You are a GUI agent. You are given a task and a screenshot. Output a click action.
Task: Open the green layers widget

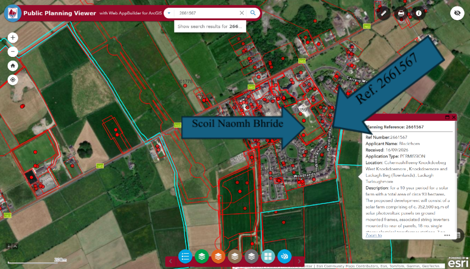[202, 257]
